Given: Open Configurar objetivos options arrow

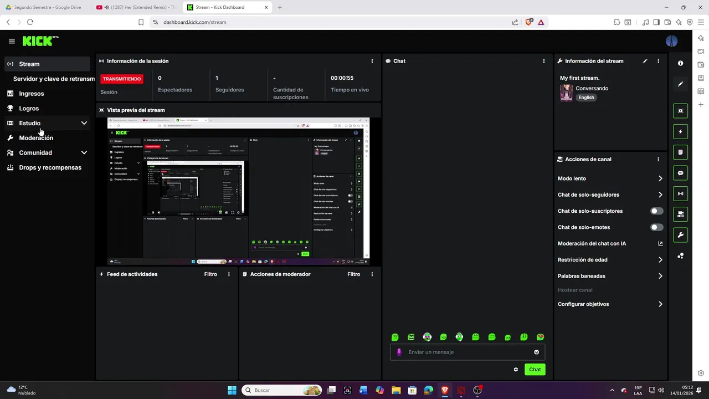Looking at the screenshot, I should 660,304.
